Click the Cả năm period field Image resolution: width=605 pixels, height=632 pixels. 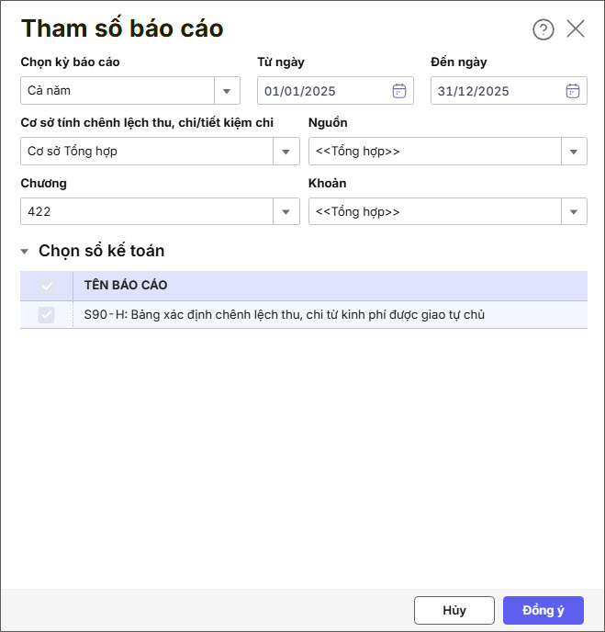tap(118, 91)
